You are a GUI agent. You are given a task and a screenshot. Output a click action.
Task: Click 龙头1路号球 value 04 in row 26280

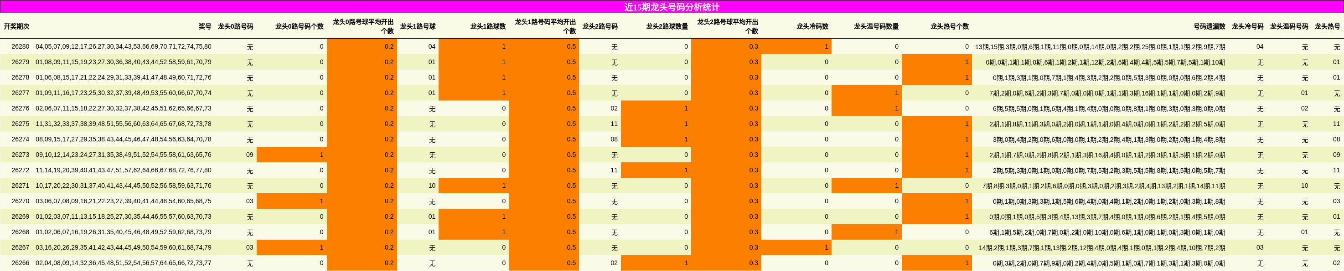click(432, 47)
